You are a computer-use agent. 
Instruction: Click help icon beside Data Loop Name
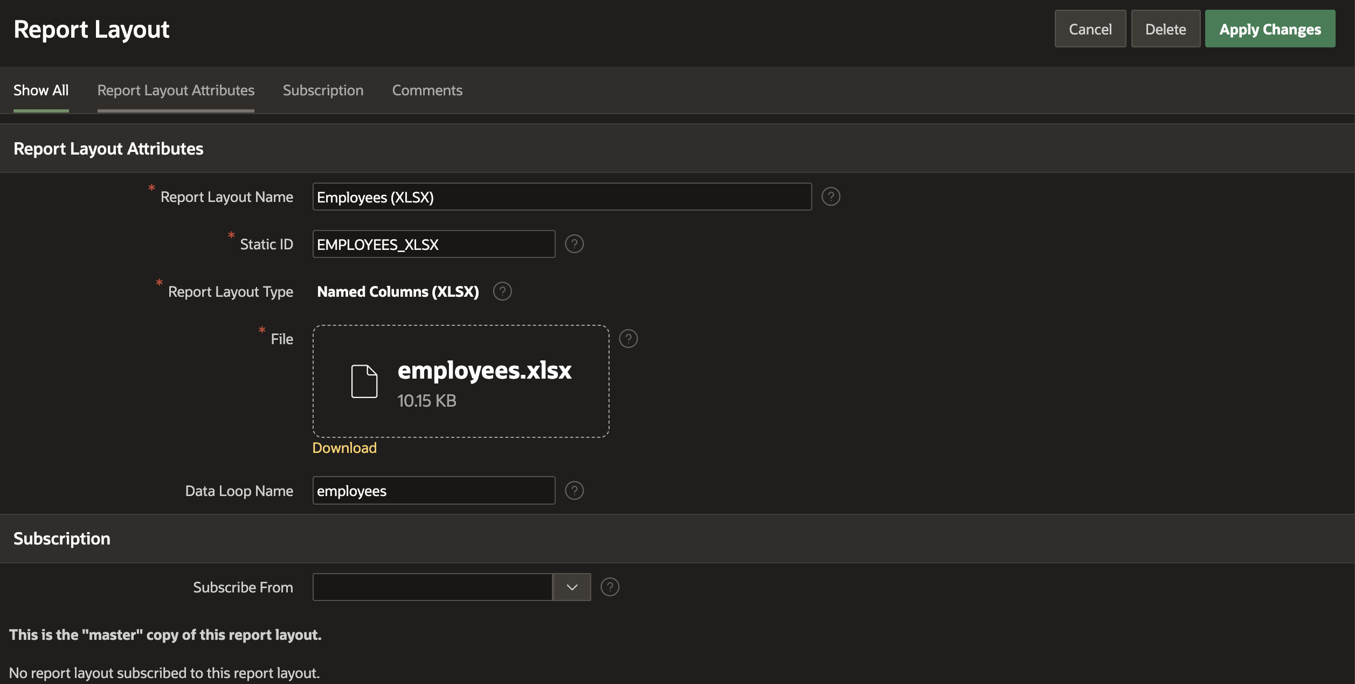(574, 491)
